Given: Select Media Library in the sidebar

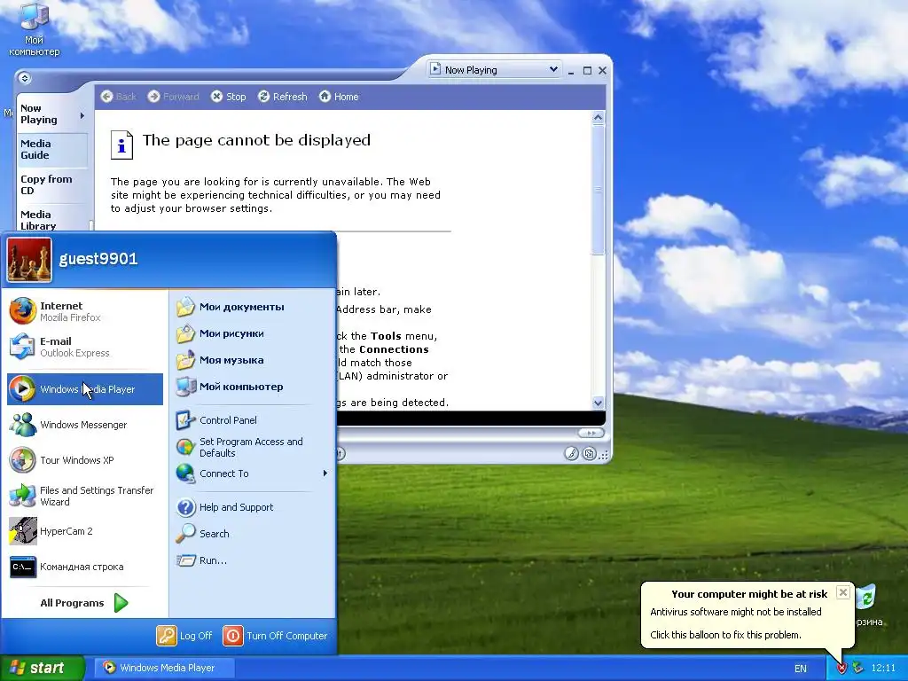Looking at the screenshot, I should [x=52, y=220].
